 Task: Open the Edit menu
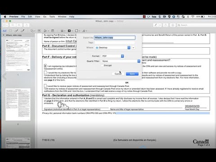coord(30,17)
